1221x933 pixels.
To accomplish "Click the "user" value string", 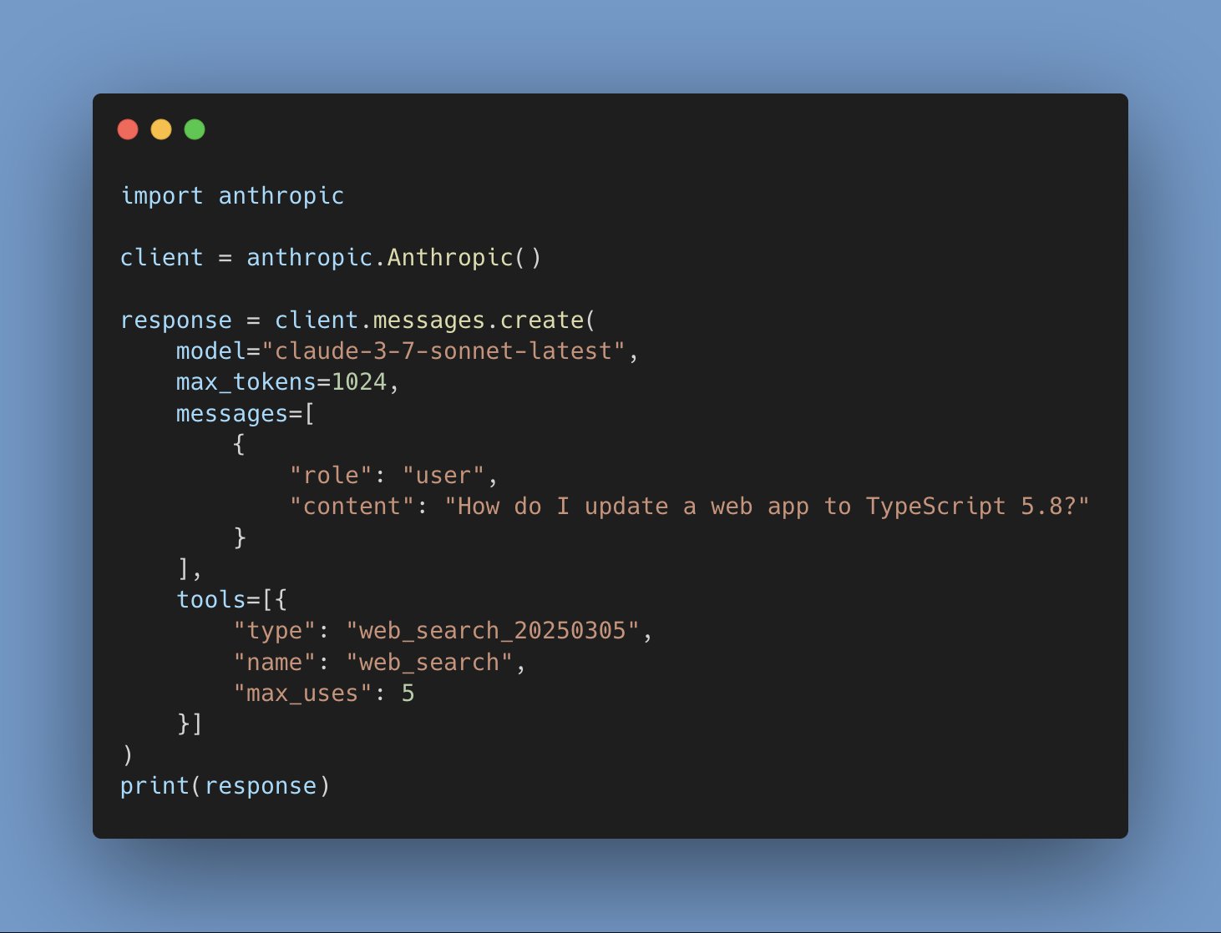I will 443,475.
